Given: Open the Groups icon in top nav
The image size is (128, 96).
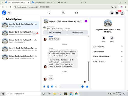Looking at the screenshot, I should coord(76,13).
